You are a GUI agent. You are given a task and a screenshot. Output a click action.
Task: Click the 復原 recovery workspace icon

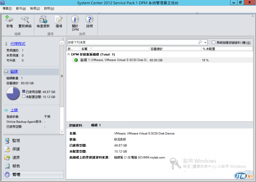[7, 158]
